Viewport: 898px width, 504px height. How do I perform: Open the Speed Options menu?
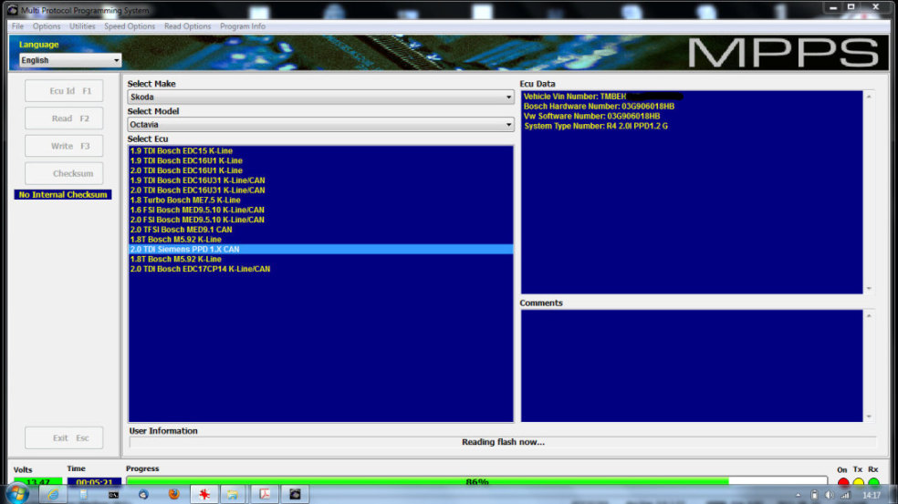tap(130, 26)
